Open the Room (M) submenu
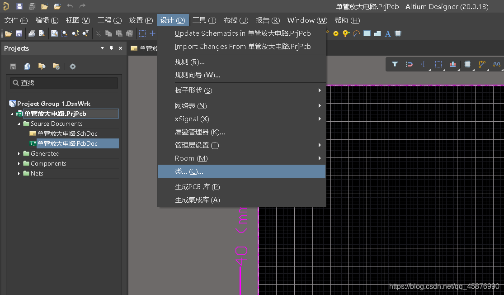504x295 pixels. coord(241,158)
